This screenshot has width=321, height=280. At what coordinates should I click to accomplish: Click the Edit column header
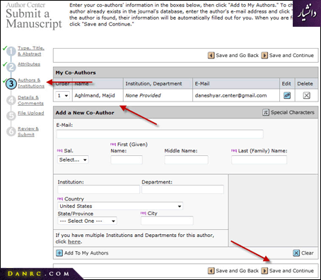tap(286, 83)
